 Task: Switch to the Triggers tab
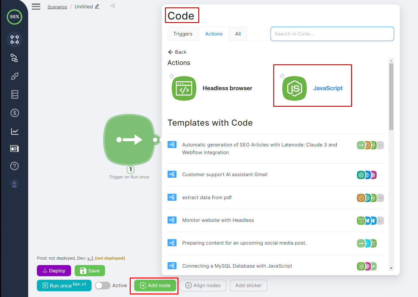coord(183,34)
